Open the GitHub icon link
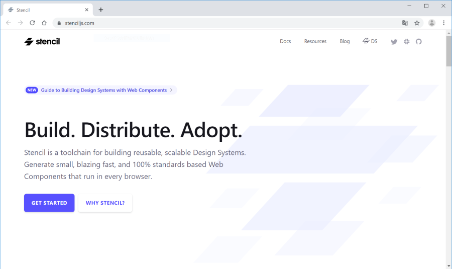452x269 pixels. [419, 42]
